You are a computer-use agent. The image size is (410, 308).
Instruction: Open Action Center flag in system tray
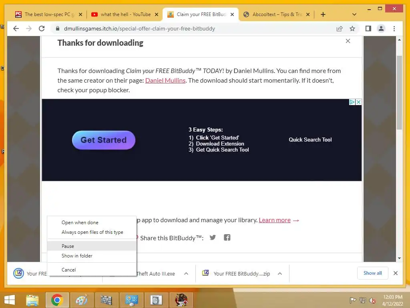pyautogui.click(x=353, y=300)
